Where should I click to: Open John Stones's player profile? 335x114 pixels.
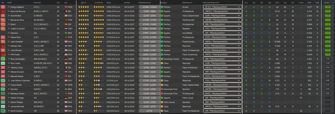pos(16,50)
